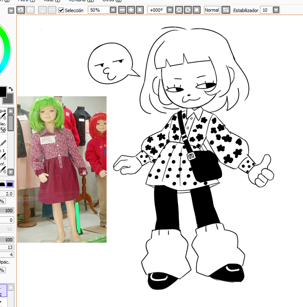Select the selection eraser tool 'elec.'

pos(3,127)
